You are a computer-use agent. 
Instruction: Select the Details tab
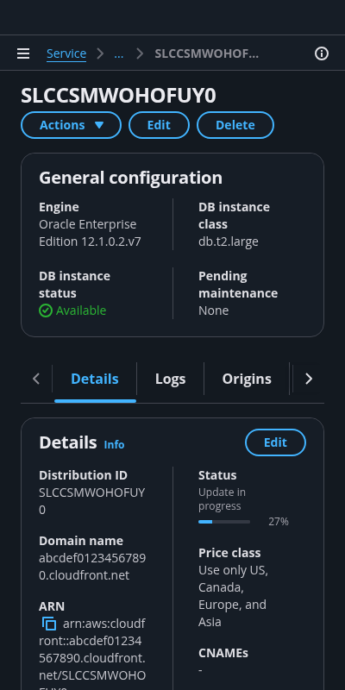coord(95,379)
